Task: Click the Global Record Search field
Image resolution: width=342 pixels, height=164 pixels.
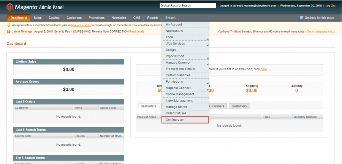Action: click(x=188, y=6)
